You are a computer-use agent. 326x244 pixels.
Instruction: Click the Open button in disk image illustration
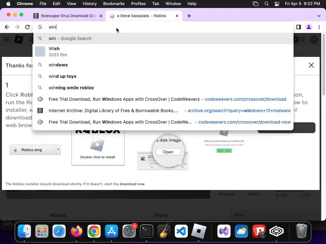[x=168, y=152]
